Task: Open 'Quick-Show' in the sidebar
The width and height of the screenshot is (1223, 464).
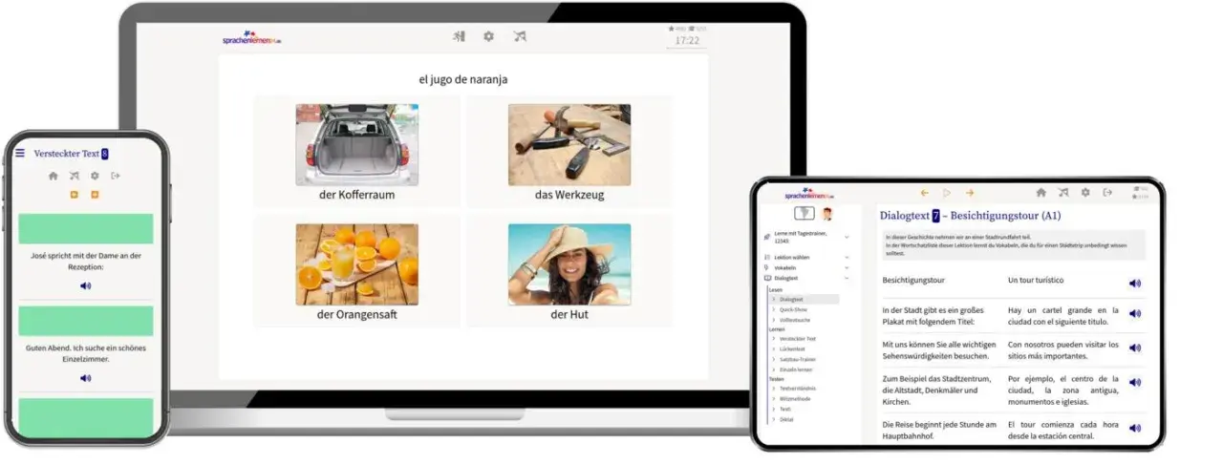Action: pyautogui.click(x=793, y=308)
